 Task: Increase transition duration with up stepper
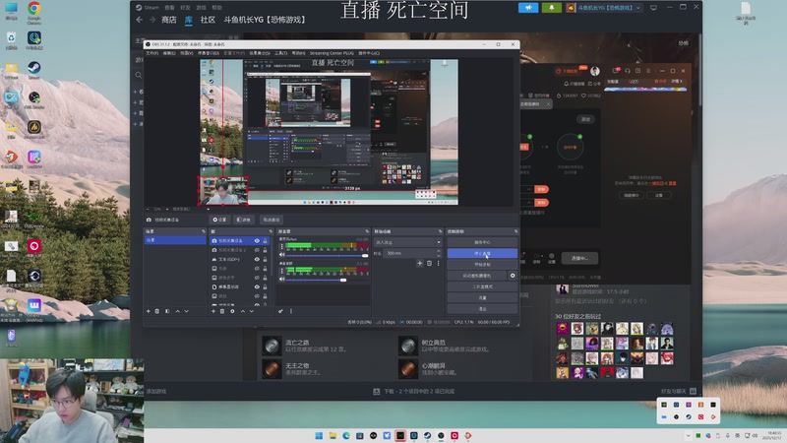(439, 251)
